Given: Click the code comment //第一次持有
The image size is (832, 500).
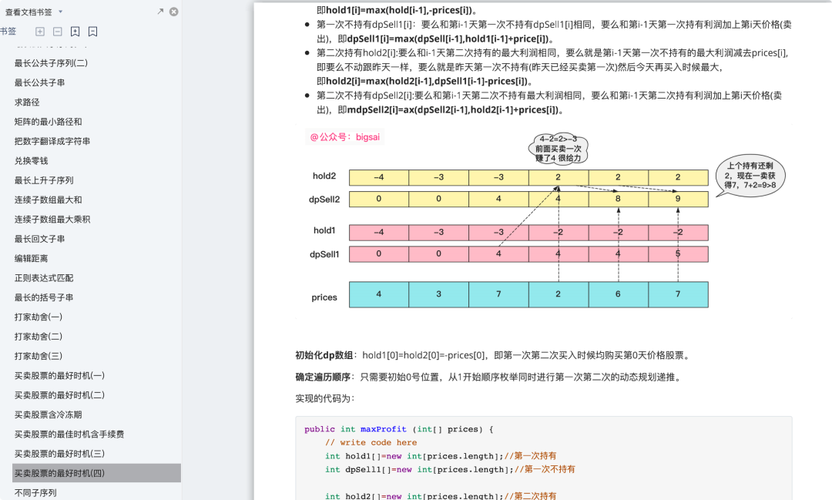Looking at the screenshot, I should 530,456.
